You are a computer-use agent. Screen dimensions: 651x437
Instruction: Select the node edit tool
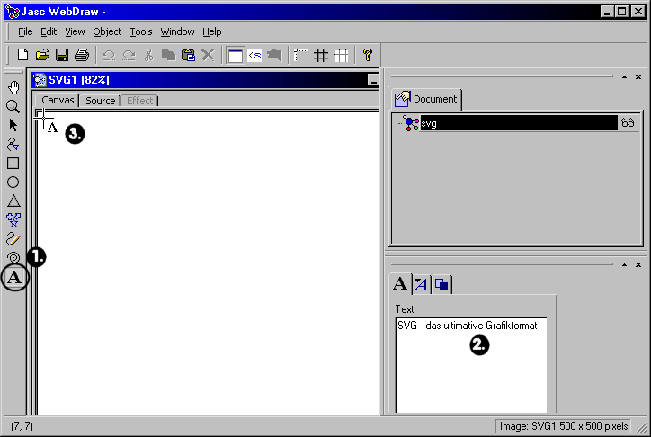[13, 144]
